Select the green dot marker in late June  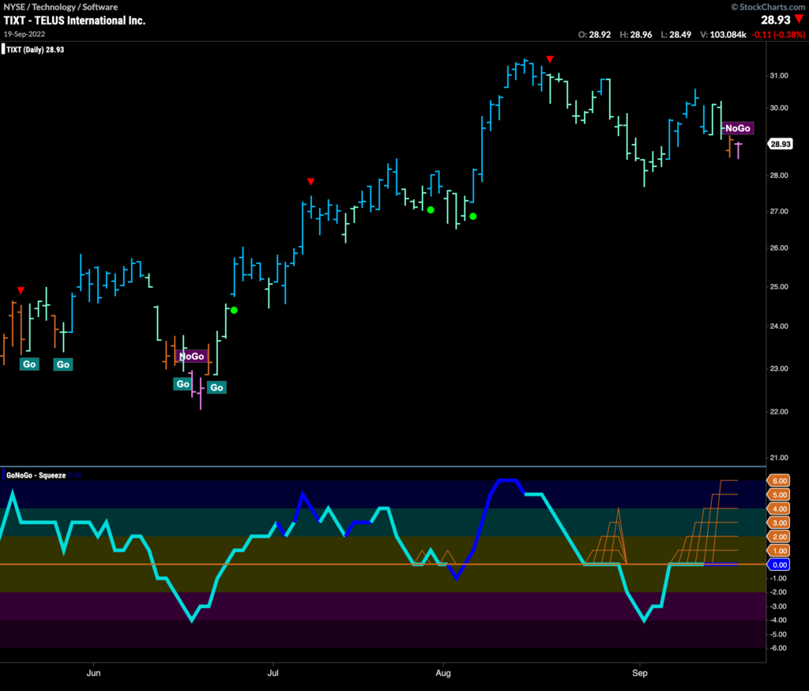(x=234, y=310)
